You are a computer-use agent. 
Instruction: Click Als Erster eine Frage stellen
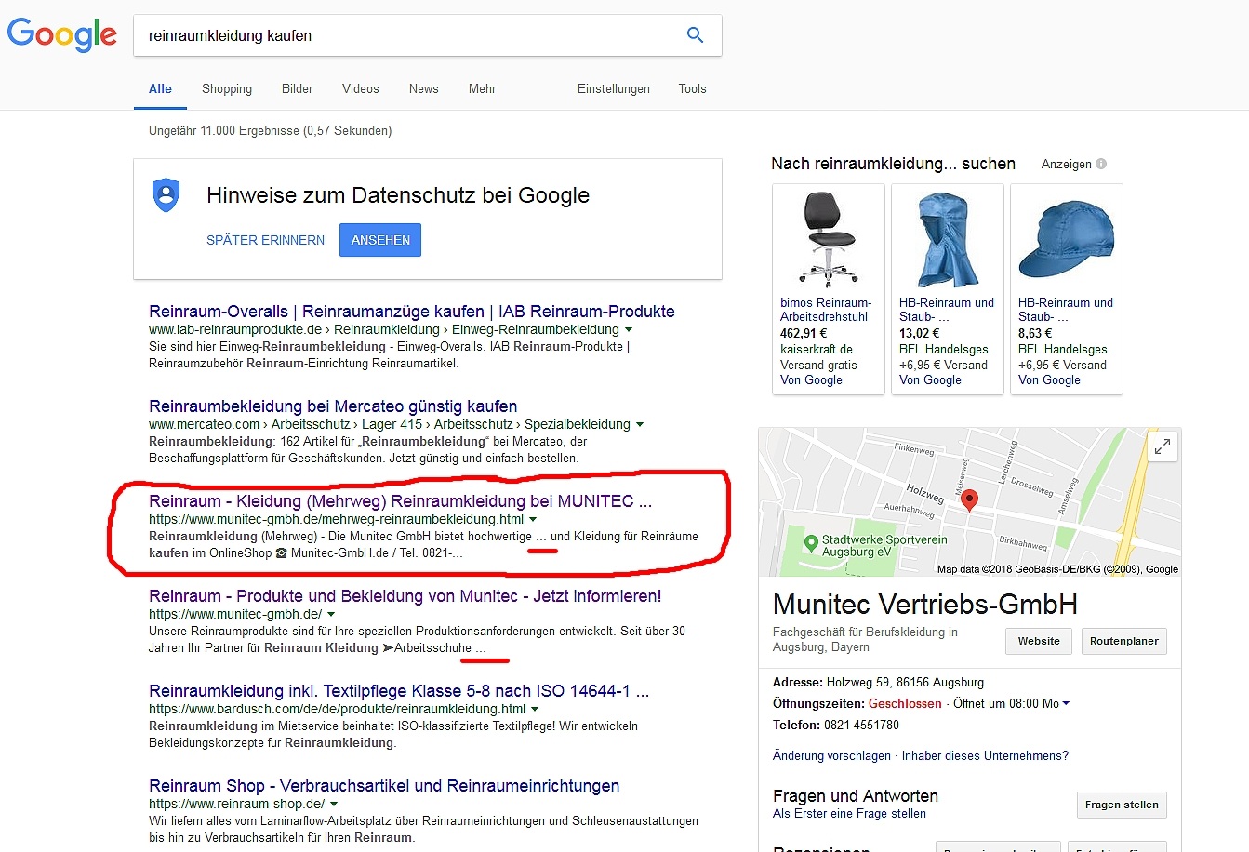849,814
